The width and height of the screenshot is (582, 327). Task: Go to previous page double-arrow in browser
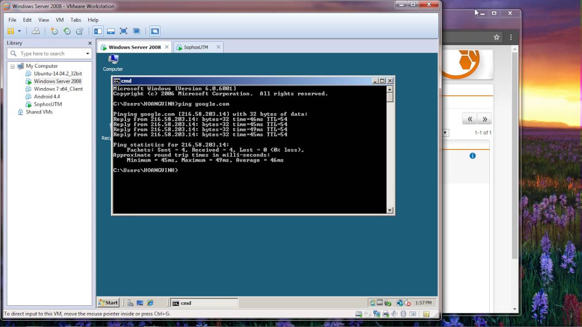(x=470, y=119)
